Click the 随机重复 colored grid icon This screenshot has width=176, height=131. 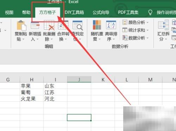tap(97, 25)
